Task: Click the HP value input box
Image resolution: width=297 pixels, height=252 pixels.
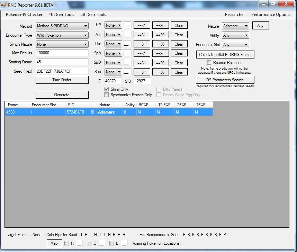Action: pyautogui.click(x=127, y=25)
